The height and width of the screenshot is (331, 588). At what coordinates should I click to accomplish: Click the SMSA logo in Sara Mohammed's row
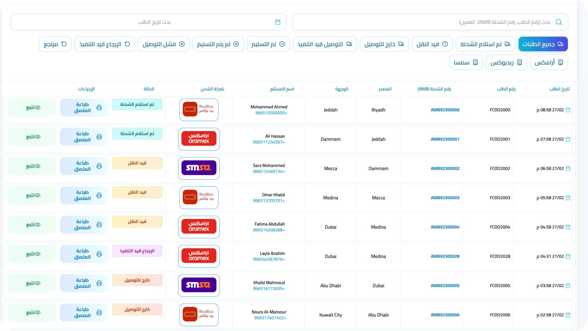click(199, 168)
